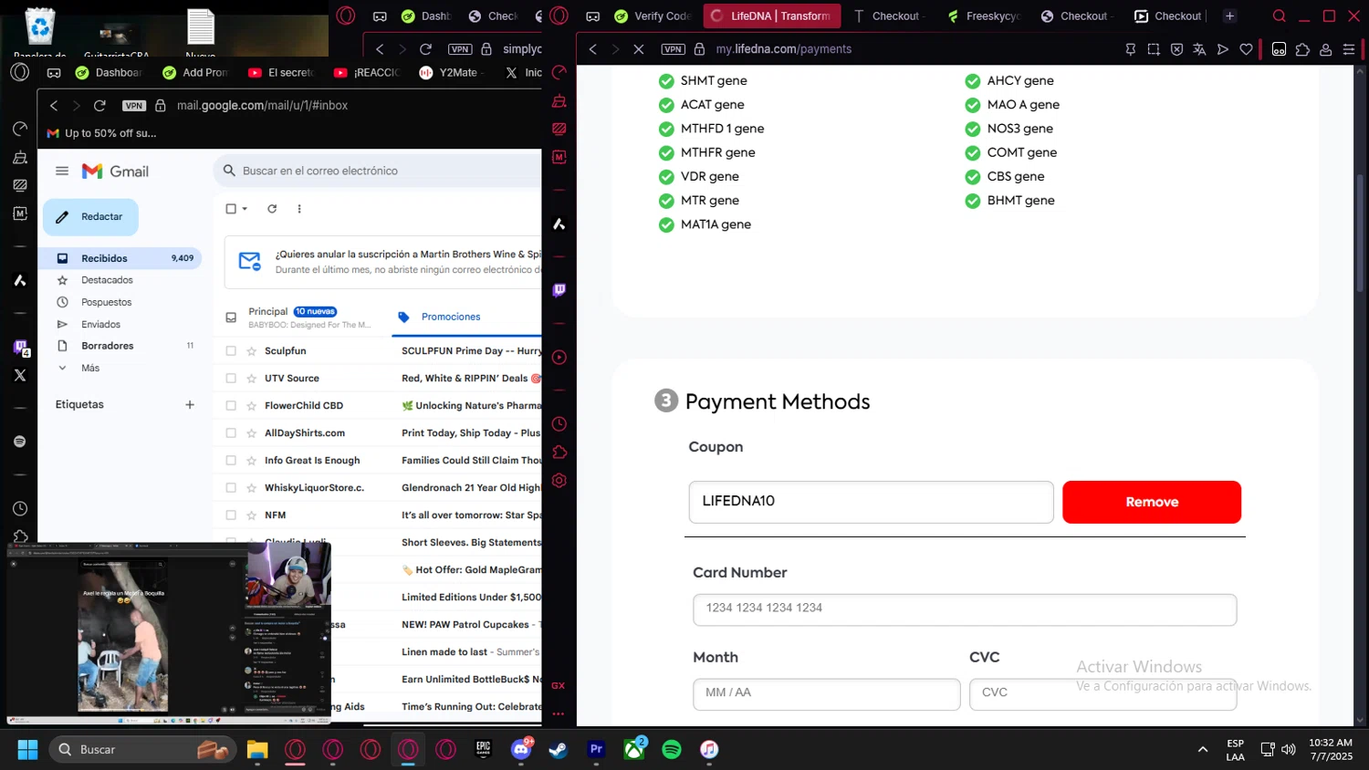Stop loading the LifeDNA page
The image size is (1369, 770).
[639, 49]
